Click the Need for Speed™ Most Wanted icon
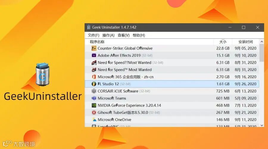 point(94,70)
